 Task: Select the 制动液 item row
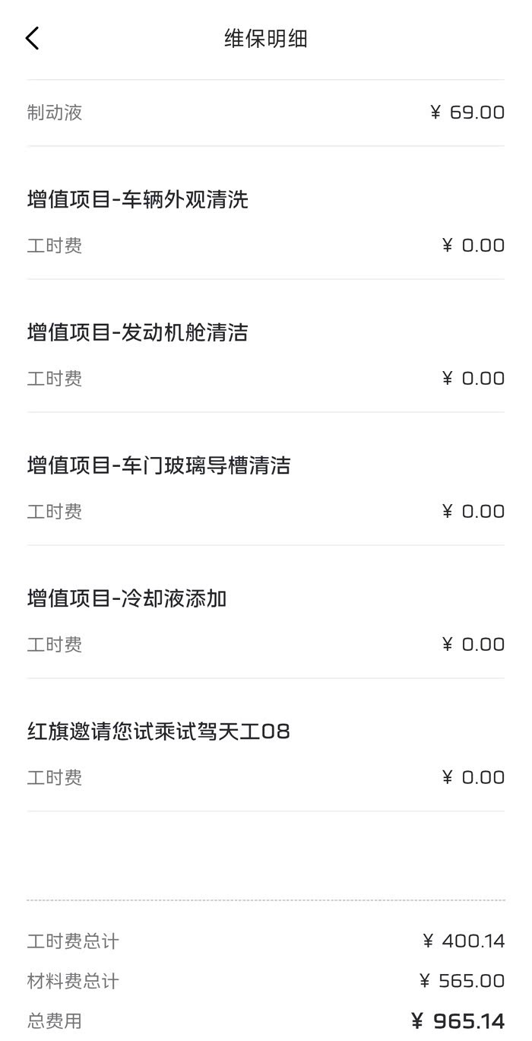pos(55,113)
